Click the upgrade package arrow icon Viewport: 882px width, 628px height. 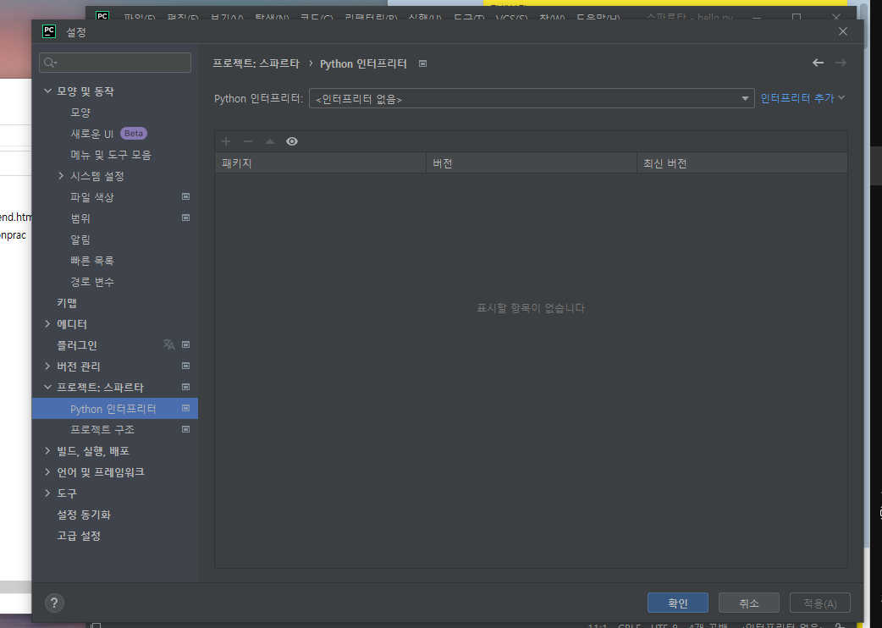point(270,141)
